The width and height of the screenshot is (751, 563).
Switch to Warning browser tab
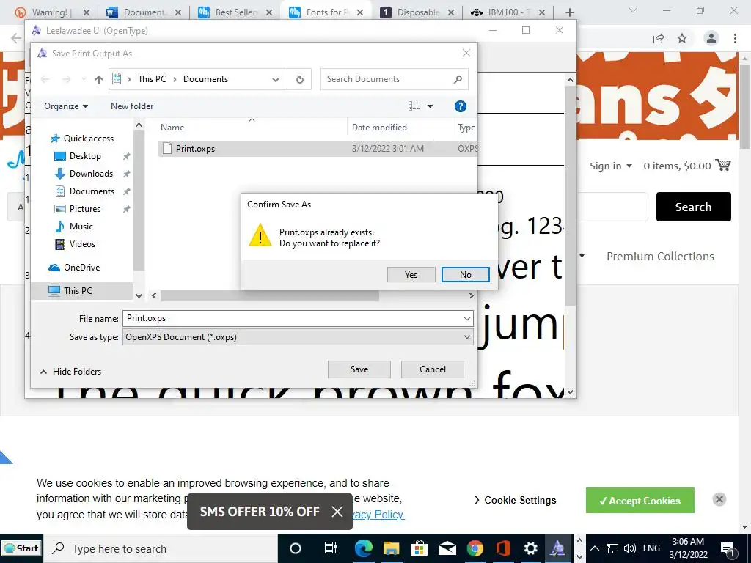(49, 12)
